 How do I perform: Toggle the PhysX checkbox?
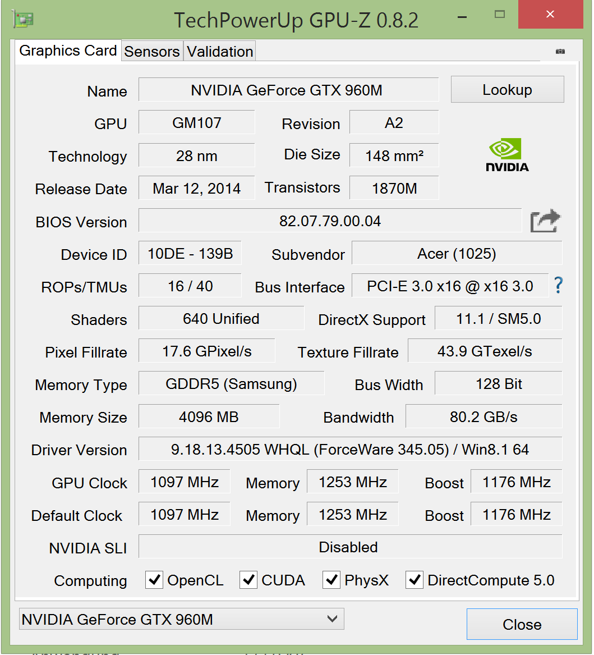(331, 580)
